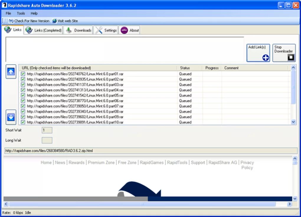Click the News link in web pane
301x217 pixels.
[60, 162]
